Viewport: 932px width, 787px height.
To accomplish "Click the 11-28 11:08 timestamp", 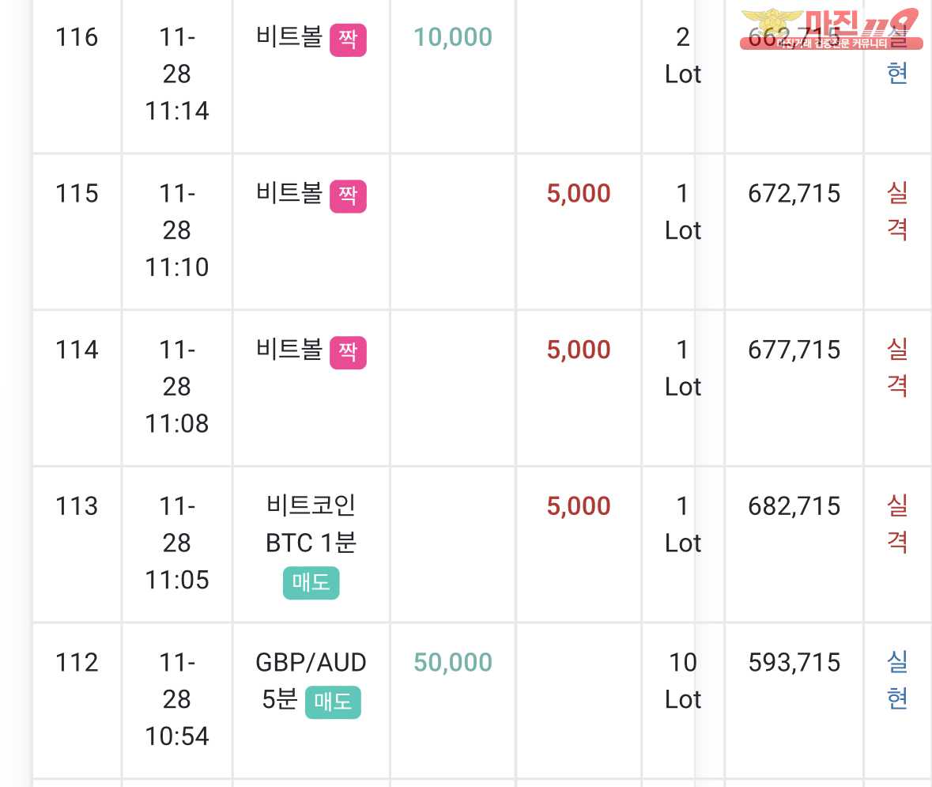I will pyautogui.click(x=177, y=387).
